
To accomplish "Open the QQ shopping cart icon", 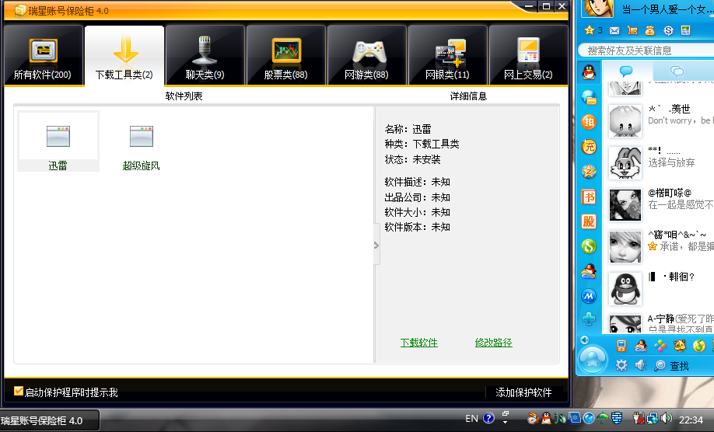I will click(632, 30).
